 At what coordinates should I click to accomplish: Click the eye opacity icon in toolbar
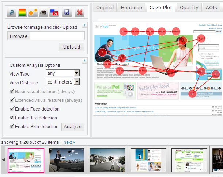(x=43, y=12)
